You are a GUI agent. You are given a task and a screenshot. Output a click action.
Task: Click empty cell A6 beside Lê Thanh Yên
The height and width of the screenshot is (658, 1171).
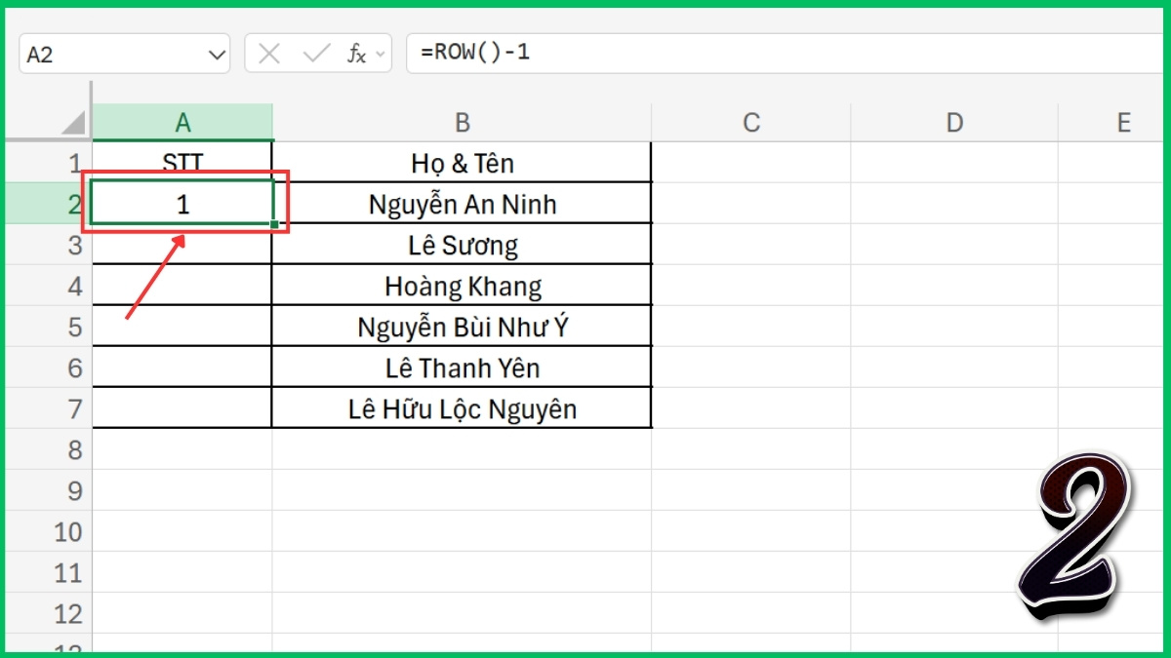coord(182,368)
